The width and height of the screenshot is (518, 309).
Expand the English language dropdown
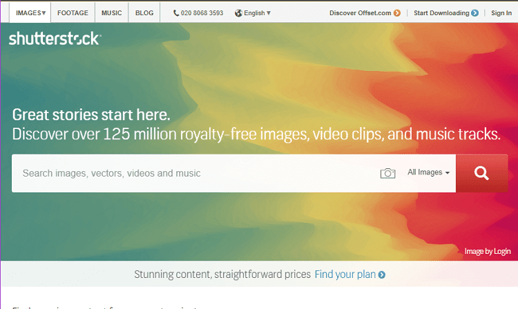click(257, 13)
